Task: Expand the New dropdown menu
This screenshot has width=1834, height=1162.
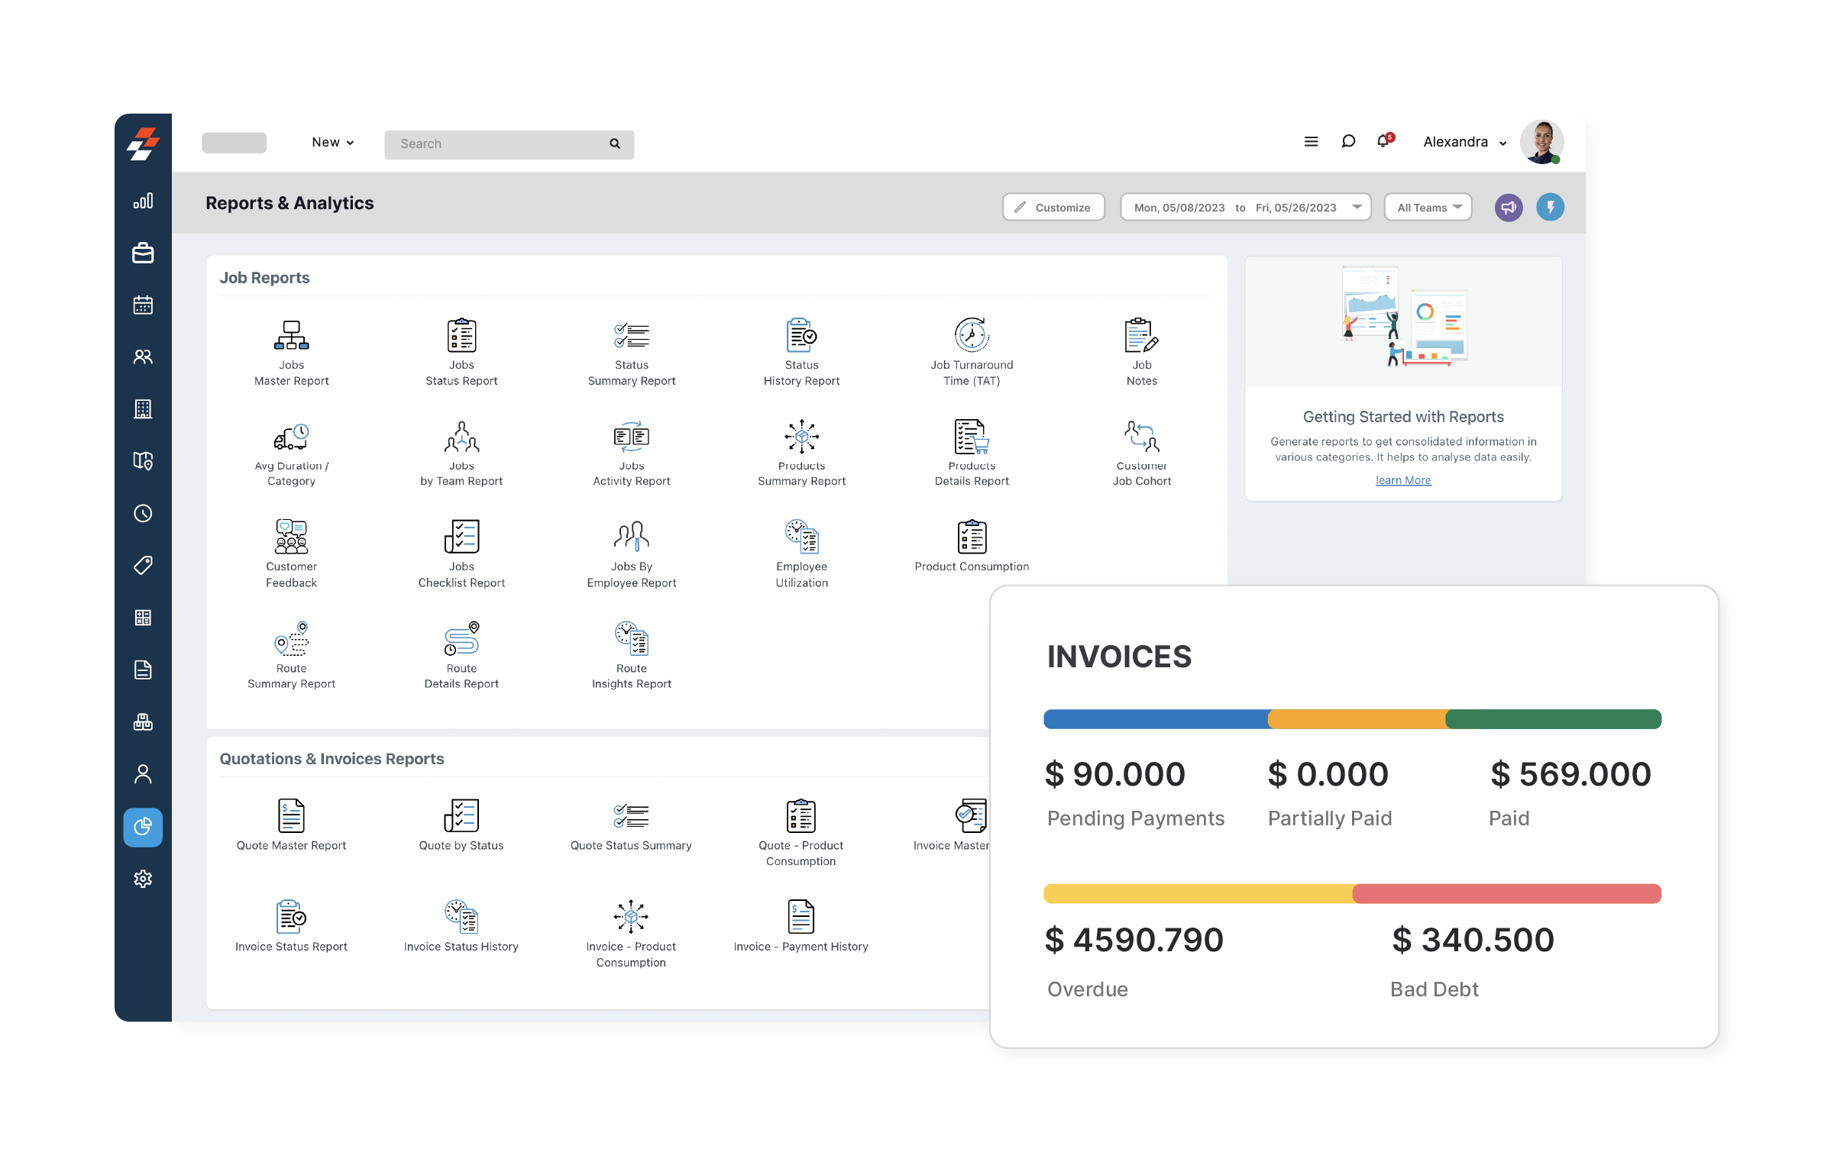Action: (x=332, y=143)
